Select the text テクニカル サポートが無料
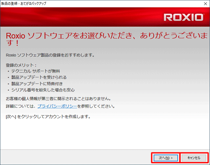 pos(36,71)
